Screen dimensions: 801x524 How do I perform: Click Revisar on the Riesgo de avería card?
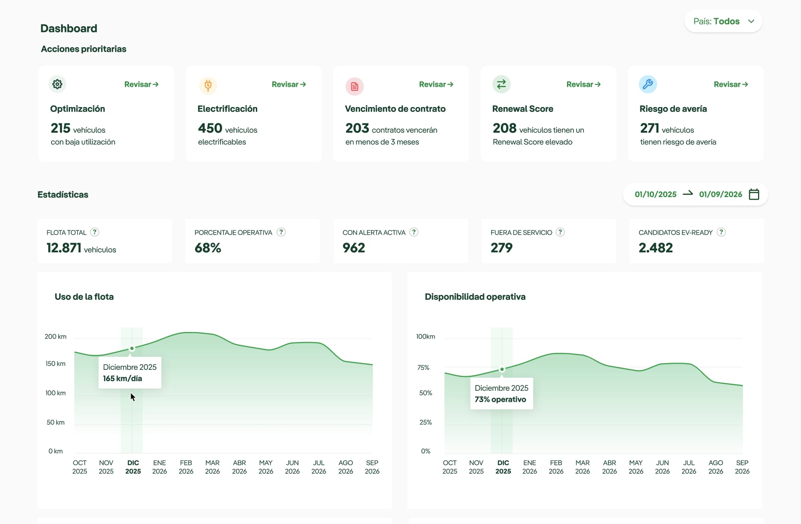click(731, 84)
